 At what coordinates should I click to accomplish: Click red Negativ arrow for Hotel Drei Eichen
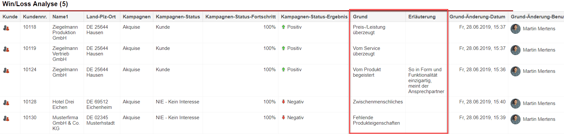(284, 102)
